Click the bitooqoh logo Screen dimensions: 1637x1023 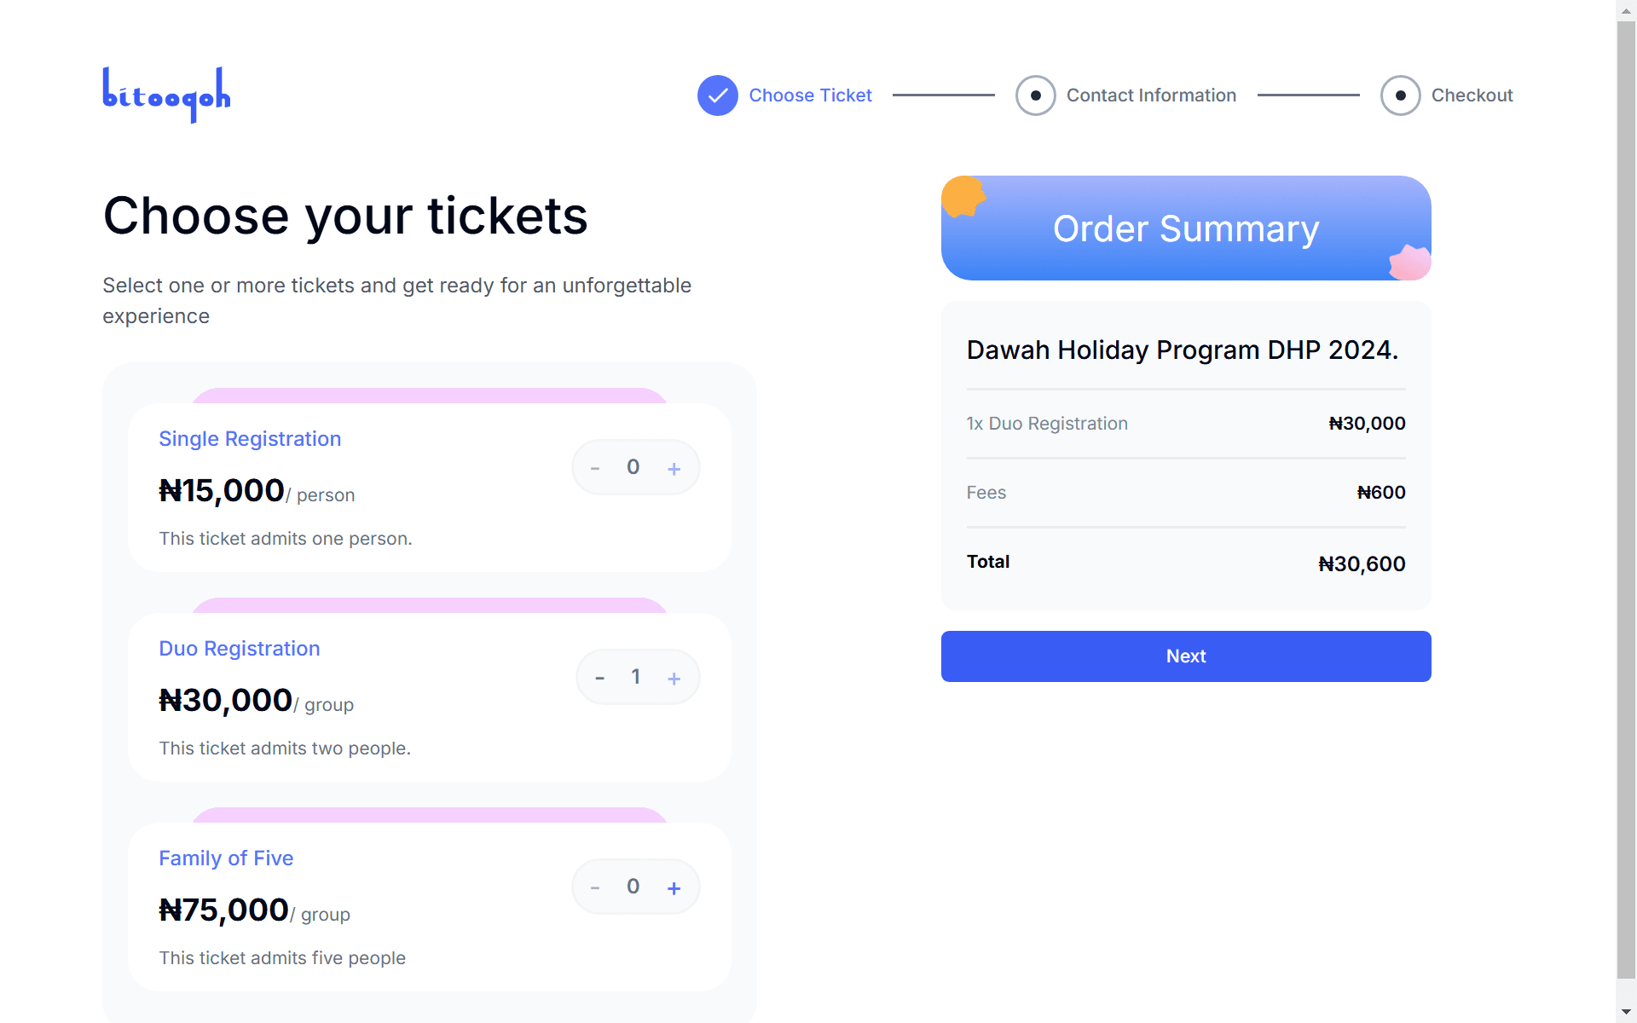click(166, 95)
